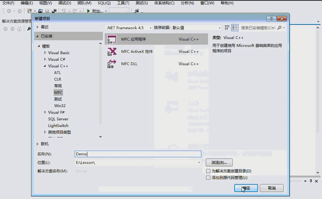Click the navigate backward arrow in main toolbar
The height and width of the screenshot is (199, 322).
point(9,11)
